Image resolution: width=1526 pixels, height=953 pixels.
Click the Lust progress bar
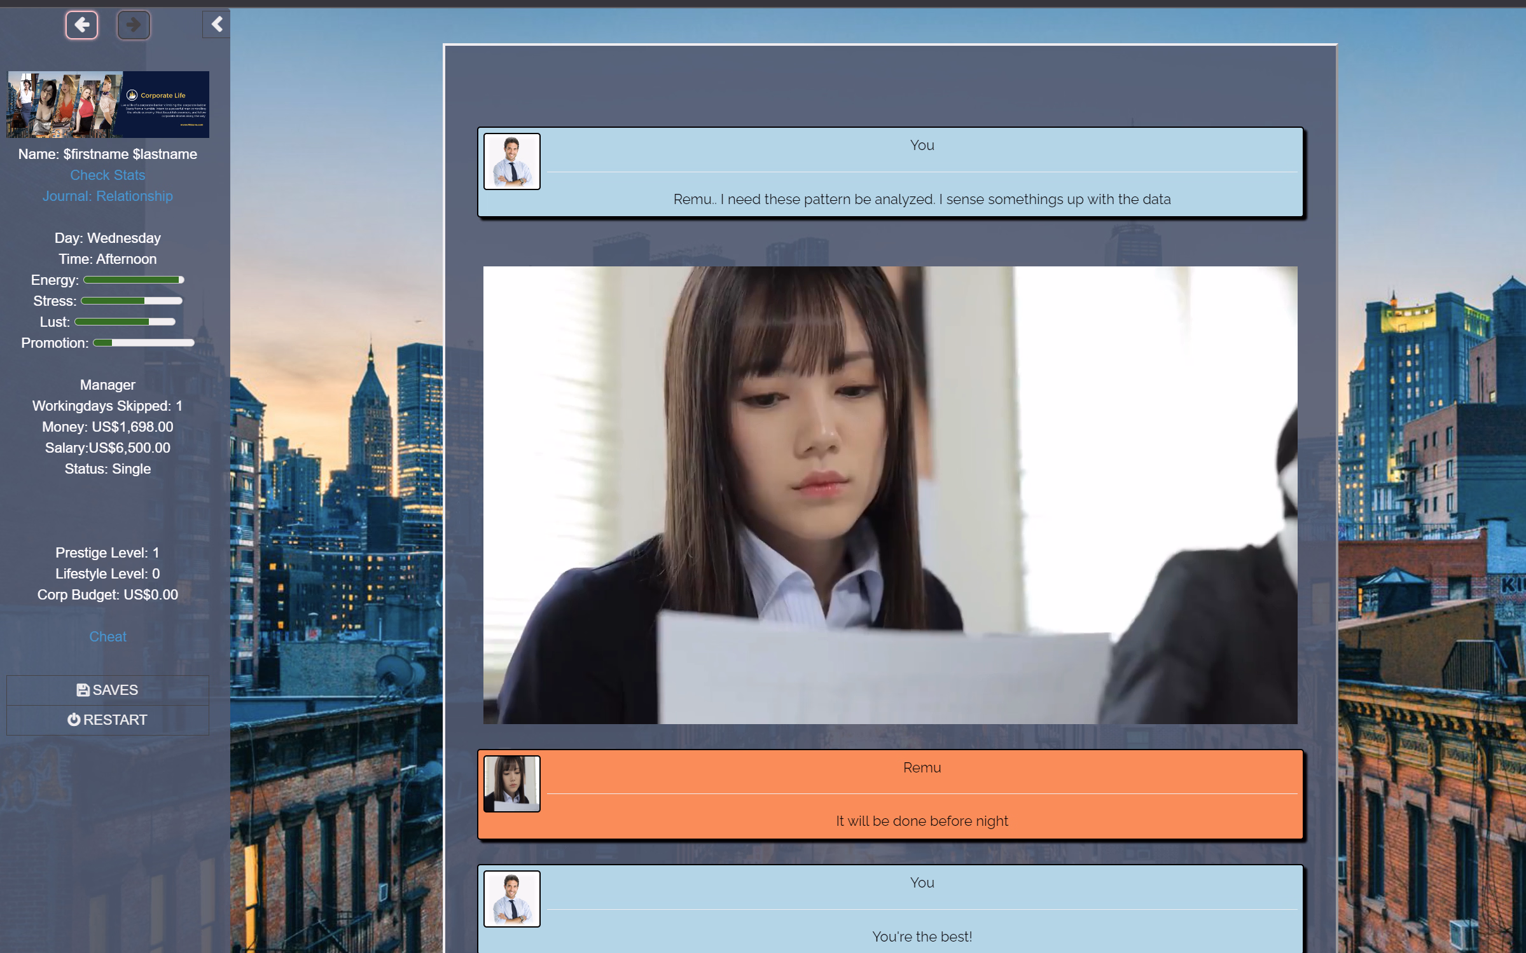pyautogui.click(x=125, y=322)
